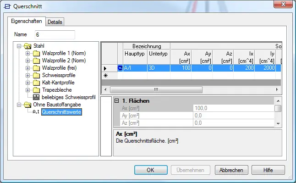Click the Querschnitt title bar icon
The height and width of the screenshot is (183, 296).
[x=7, y=6]
